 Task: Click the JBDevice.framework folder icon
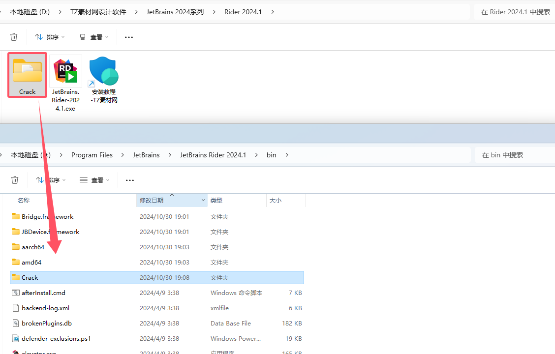click(x=16, y=231)
